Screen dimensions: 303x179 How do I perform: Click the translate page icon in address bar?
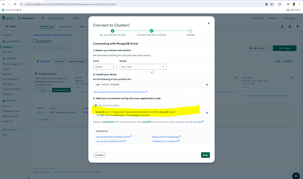(x=267, y=4)
